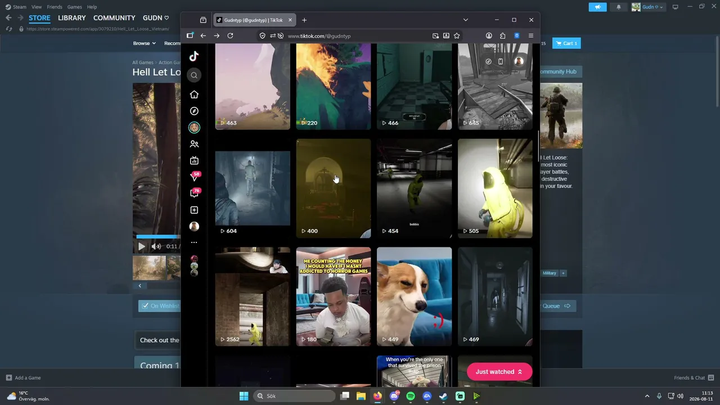Open the More (three dots) TikTok menu

coord(194,242)
